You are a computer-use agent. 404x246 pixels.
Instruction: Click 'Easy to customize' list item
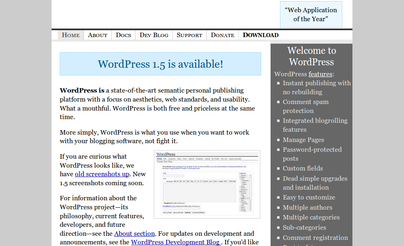(x=309, y=197)
